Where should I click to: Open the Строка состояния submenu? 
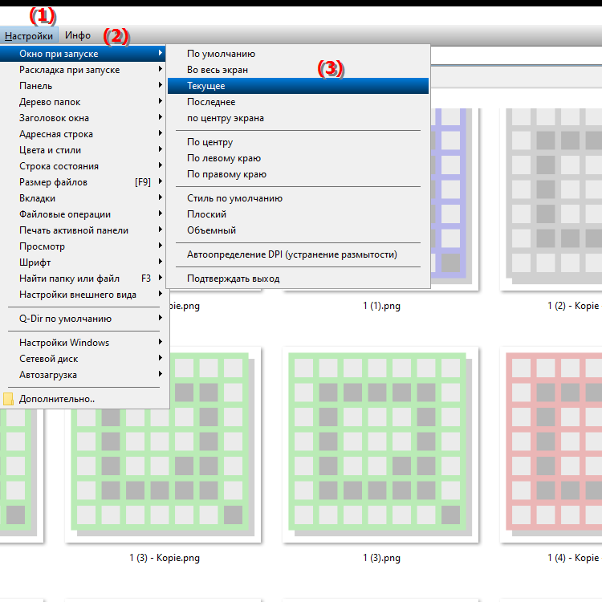[83, 166]
